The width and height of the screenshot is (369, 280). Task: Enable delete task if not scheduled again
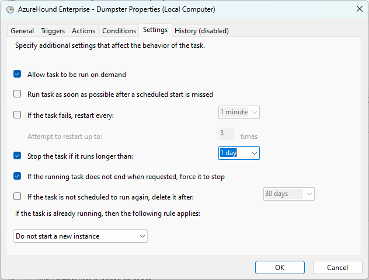coord(17,197)
